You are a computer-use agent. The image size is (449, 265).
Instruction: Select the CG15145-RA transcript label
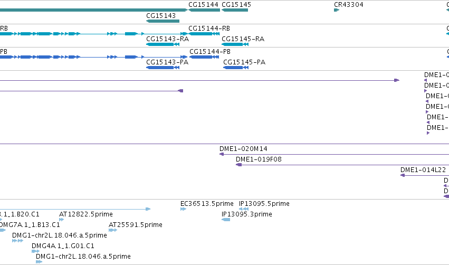[243, 39]
